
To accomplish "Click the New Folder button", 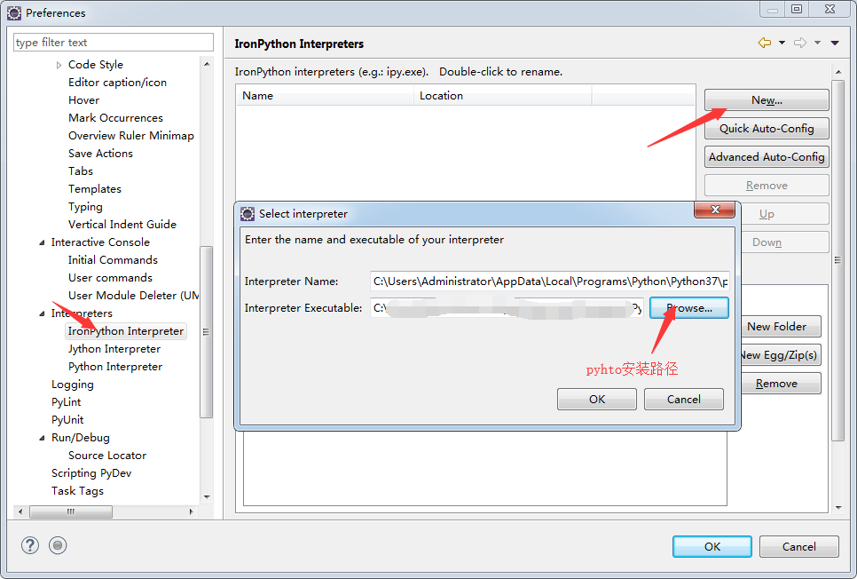I will [x=781, y=327].
